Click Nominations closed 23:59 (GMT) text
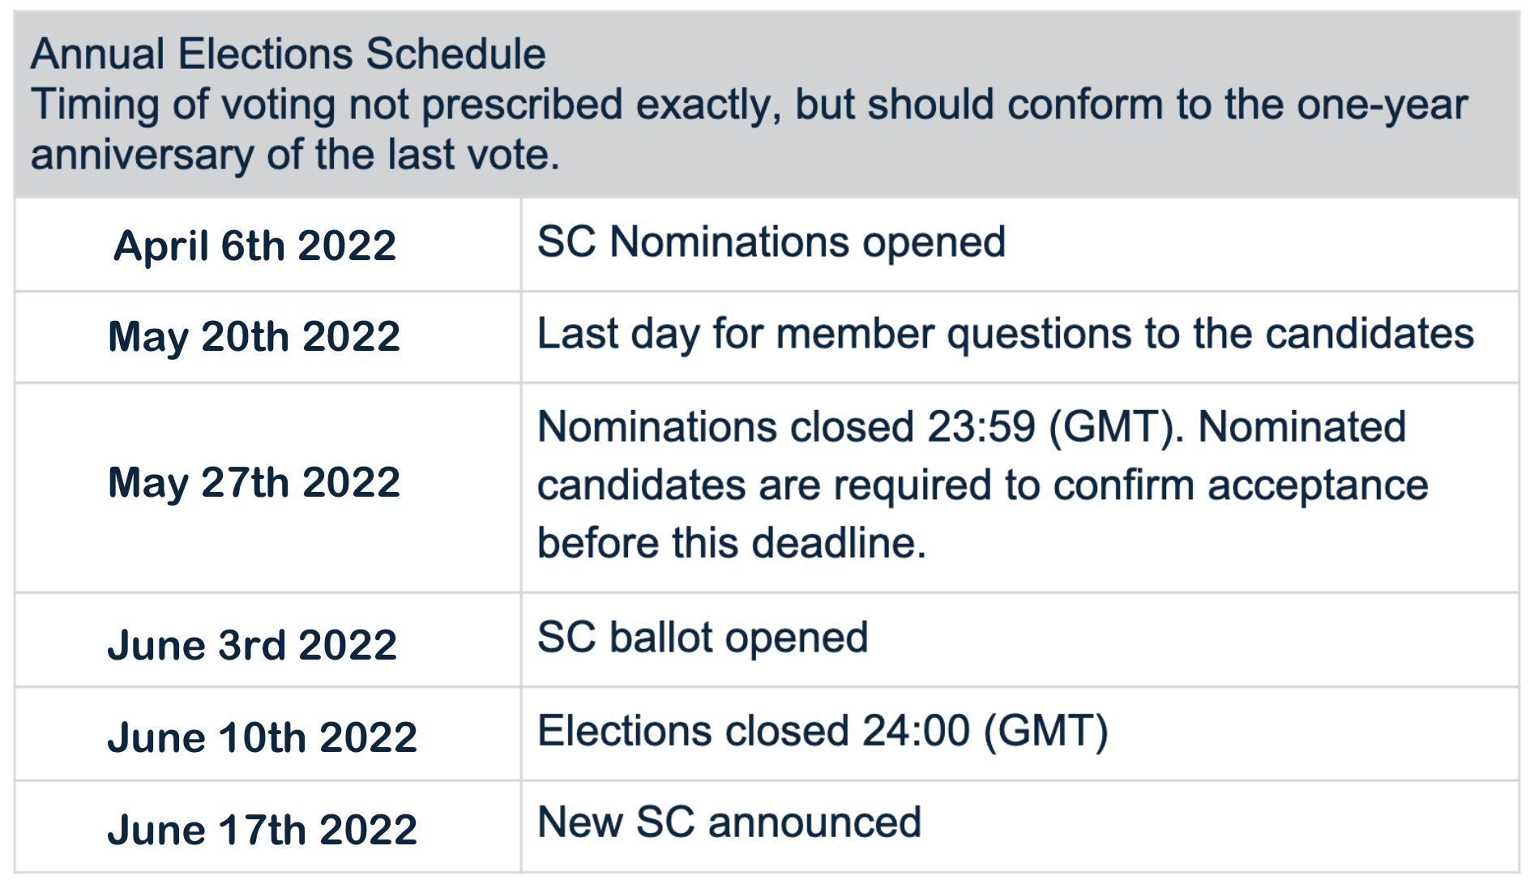1530x880 pixels. pos(860,427)
